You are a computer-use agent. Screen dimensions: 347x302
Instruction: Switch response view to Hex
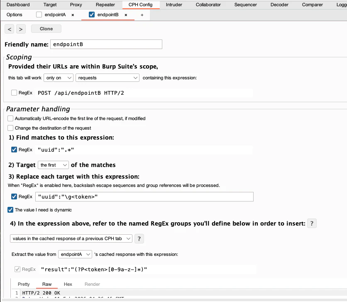click(x=68, y=284)
